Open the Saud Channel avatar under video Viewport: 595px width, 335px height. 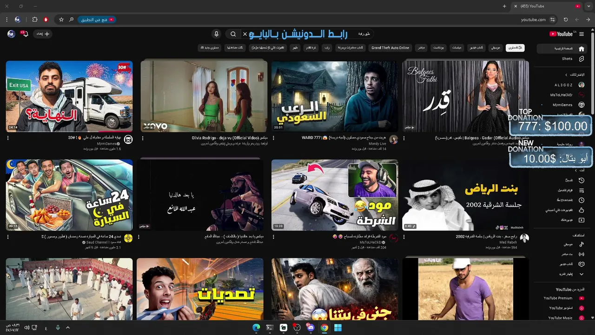point(128,238)
